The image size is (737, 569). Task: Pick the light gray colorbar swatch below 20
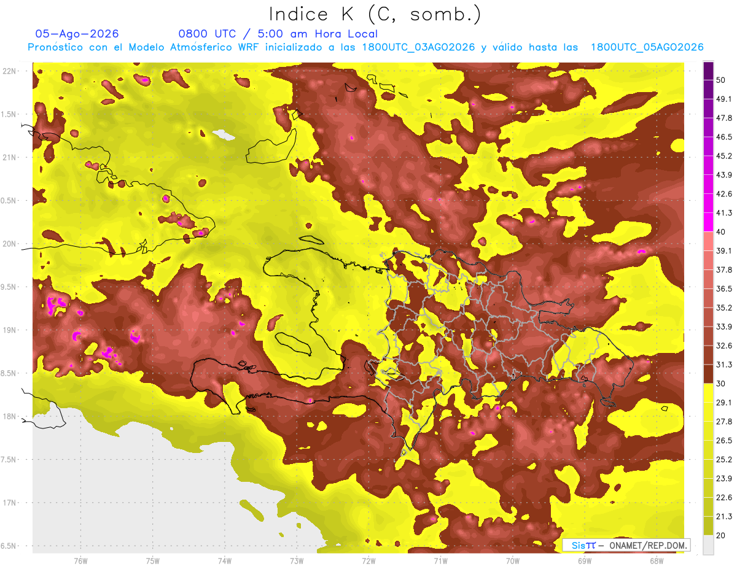(x=708, y=545)
